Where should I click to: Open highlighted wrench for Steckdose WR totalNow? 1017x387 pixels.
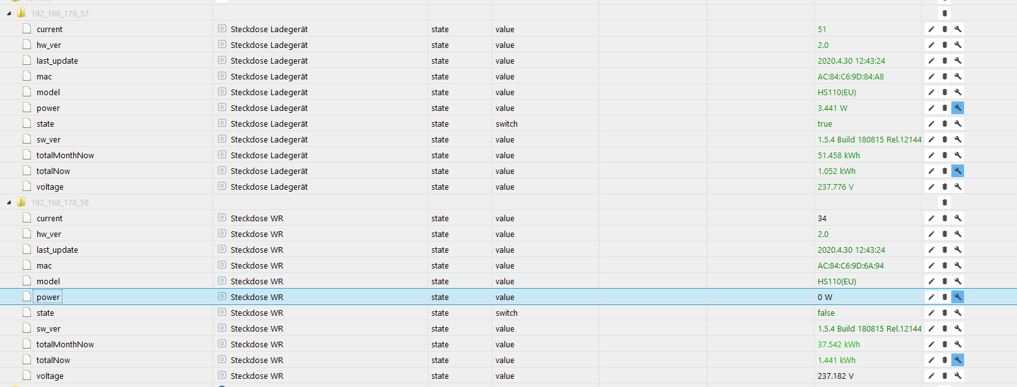click(958, 360)
